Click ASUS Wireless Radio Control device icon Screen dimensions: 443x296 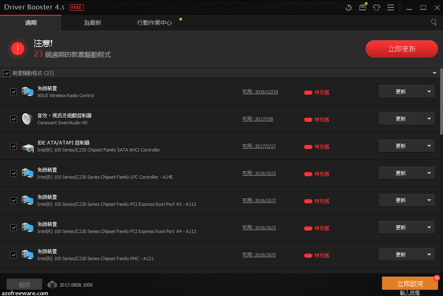tap(28, 92)
